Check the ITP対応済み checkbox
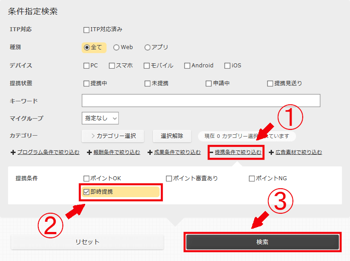This screenshot has height=261, width=350. [86, 30]
